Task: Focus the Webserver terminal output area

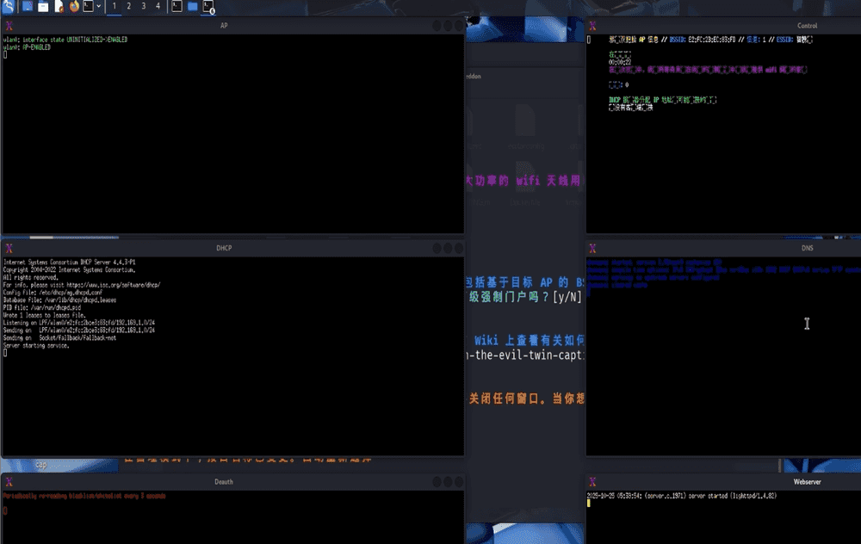Action: (723, 521)
